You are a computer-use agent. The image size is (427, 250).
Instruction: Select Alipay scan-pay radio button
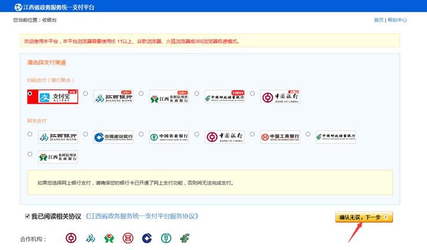(30, 93)
